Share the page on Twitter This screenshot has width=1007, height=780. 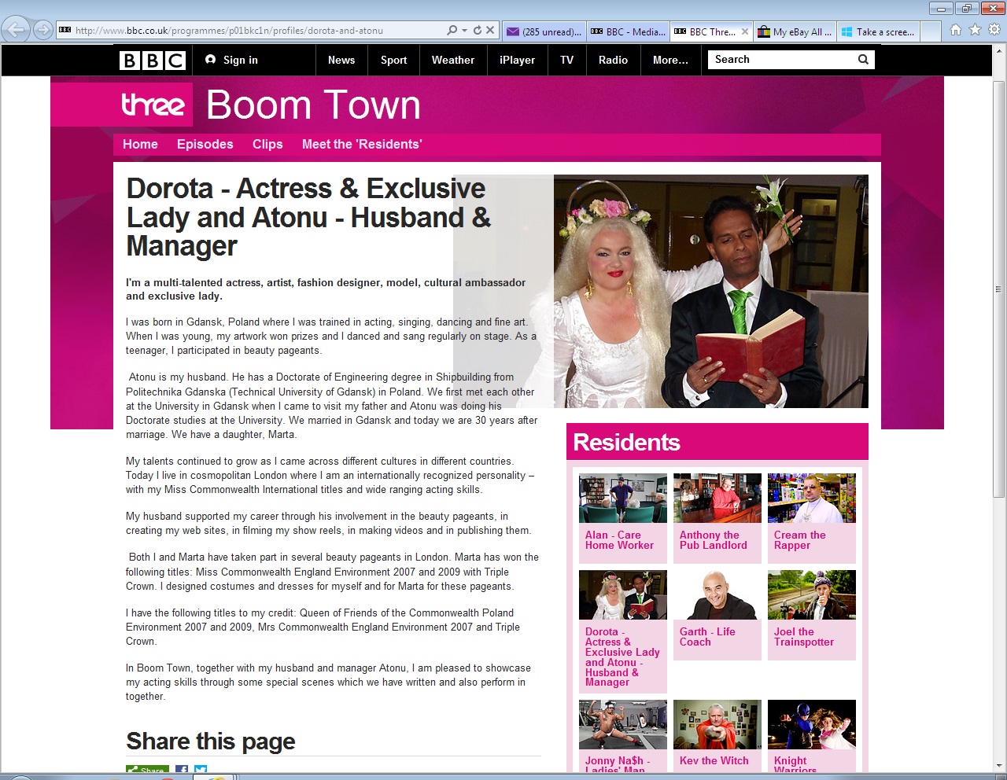[x=201, y=770]
